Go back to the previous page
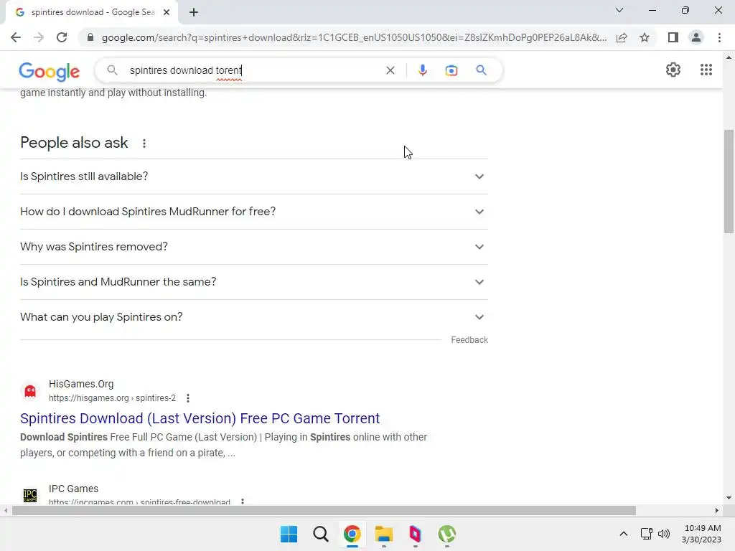Image resolution: width=735 pixels, height=551 pixels. click(x=16, y=37)
